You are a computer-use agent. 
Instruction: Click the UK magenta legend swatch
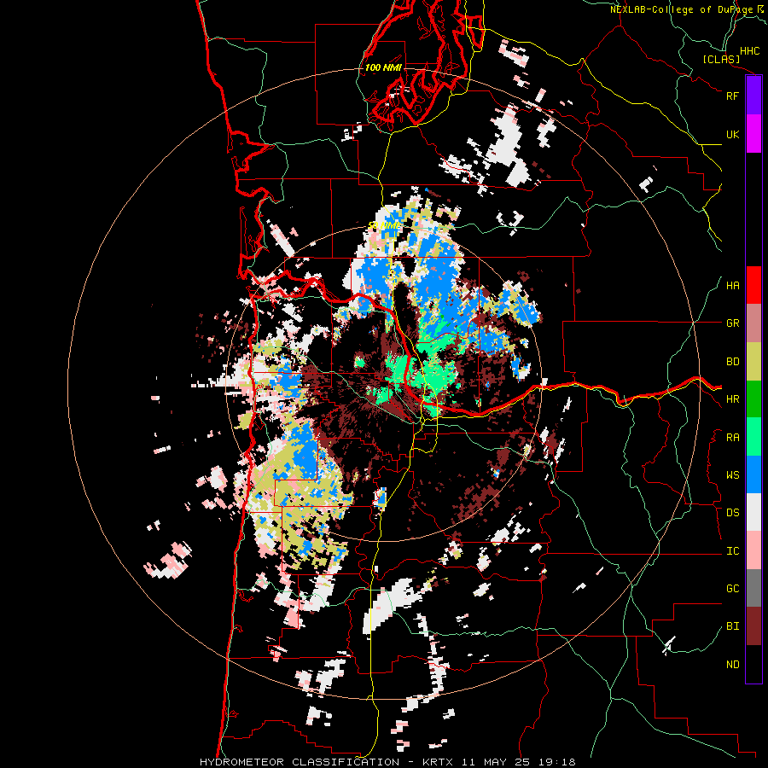tap(753, 134)
